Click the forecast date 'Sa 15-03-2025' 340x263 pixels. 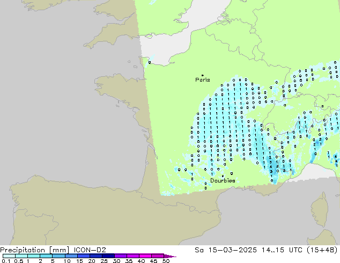[x=226, y=250]
